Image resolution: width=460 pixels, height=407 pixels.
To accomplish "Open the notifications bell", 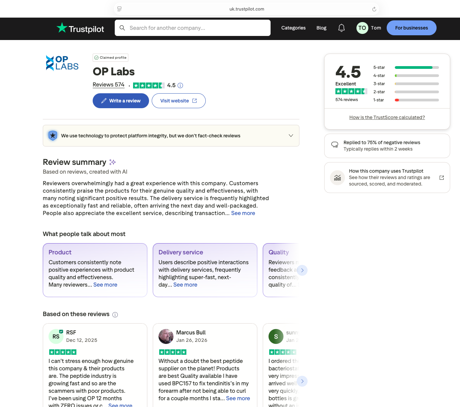I will (x=342, y=28).
